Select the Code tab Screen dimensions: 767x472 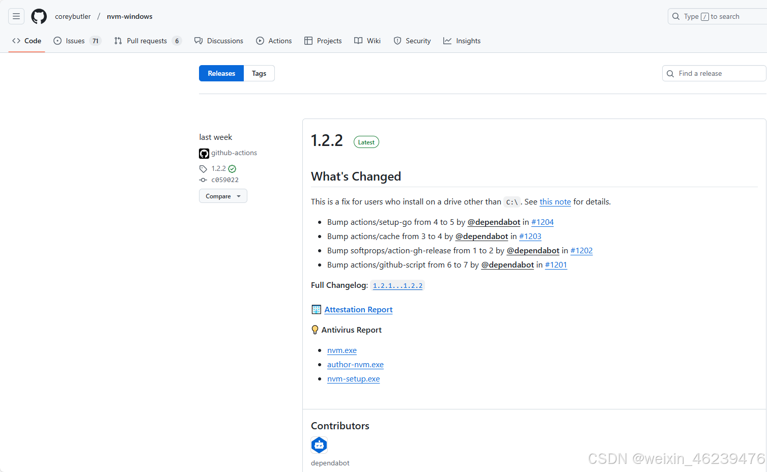(27, 41)
